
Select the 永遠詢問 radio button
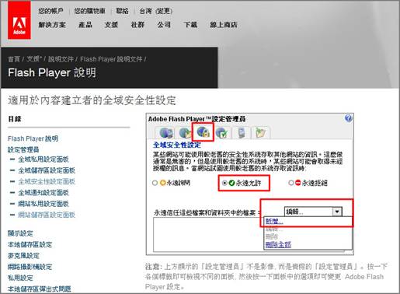155,183
